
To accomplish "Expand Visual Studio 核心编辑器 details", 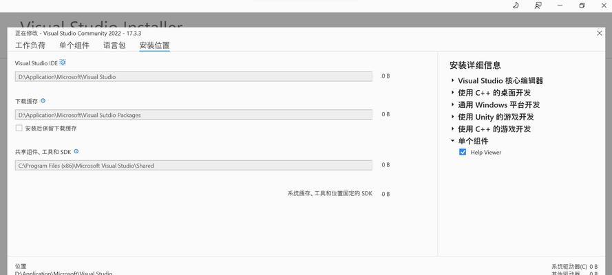I will pos(453,80).
